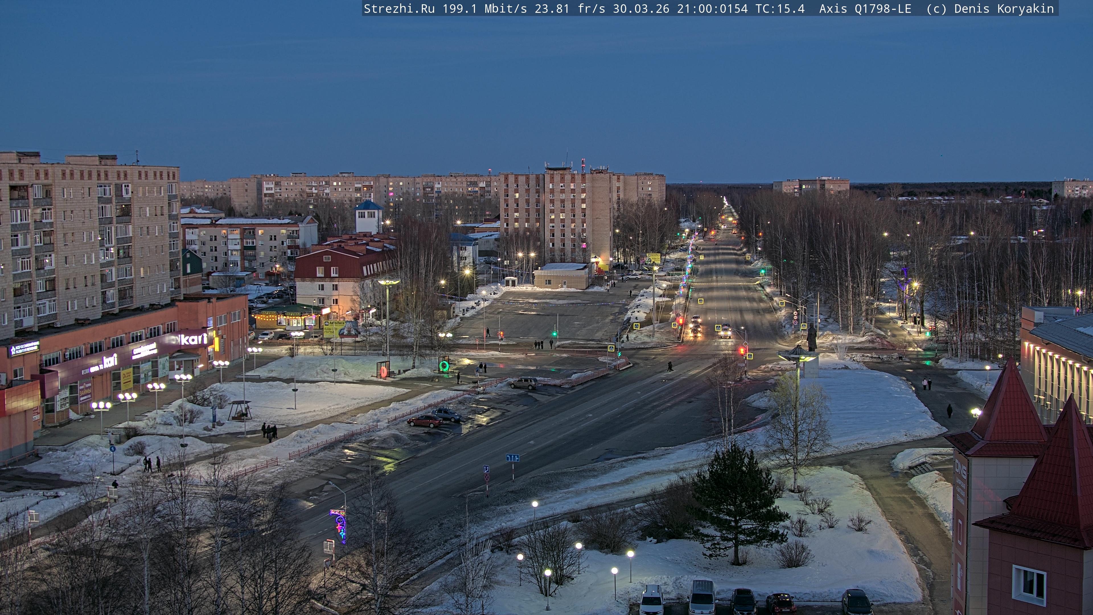
Task: Click the Strezhi.Ru text in overlay
Action: (399, 9)
